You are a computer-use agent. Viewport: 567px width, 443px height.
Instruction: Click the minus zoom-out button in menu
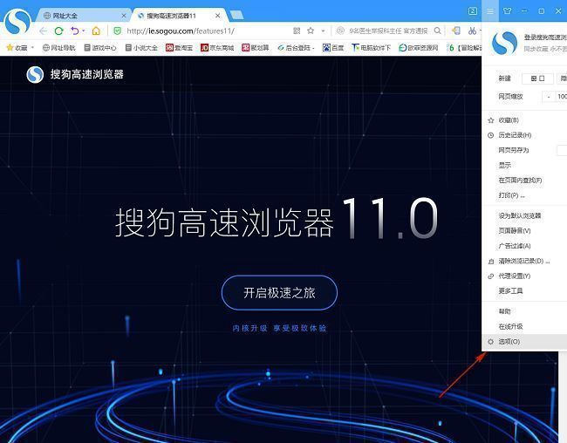549,97
